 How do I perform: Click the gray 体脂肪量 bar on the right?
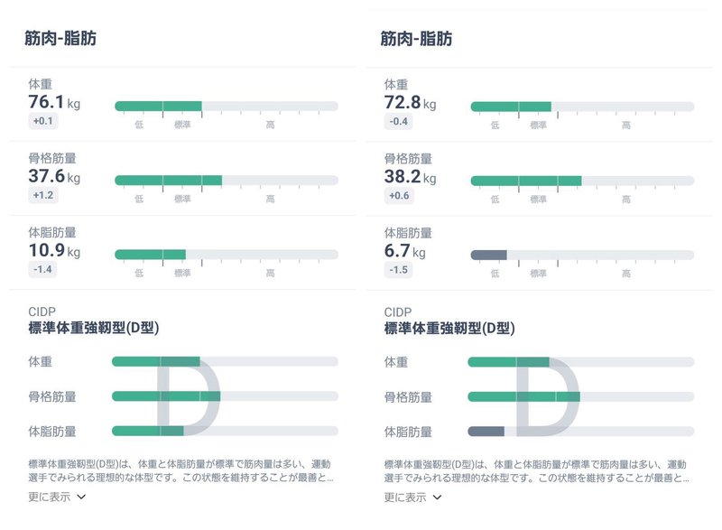point(487,253)
